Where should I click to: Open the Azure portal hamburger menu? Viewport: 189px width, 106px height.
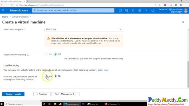click(3, 11)
